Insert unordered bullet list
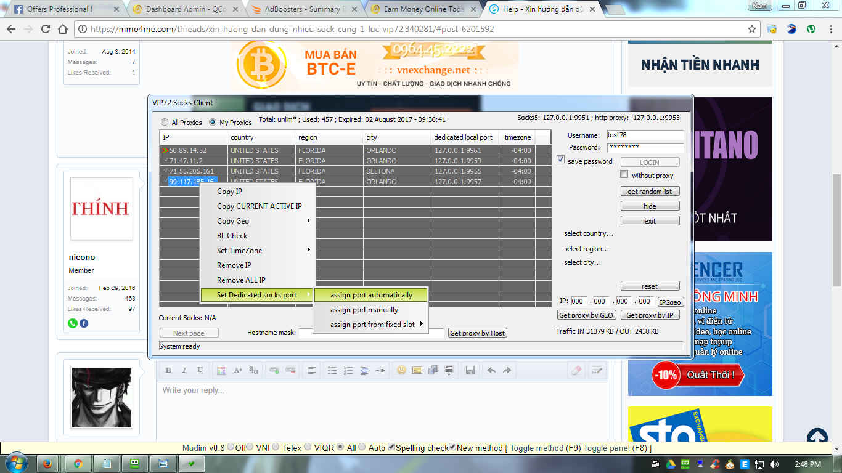 point(332,370)
